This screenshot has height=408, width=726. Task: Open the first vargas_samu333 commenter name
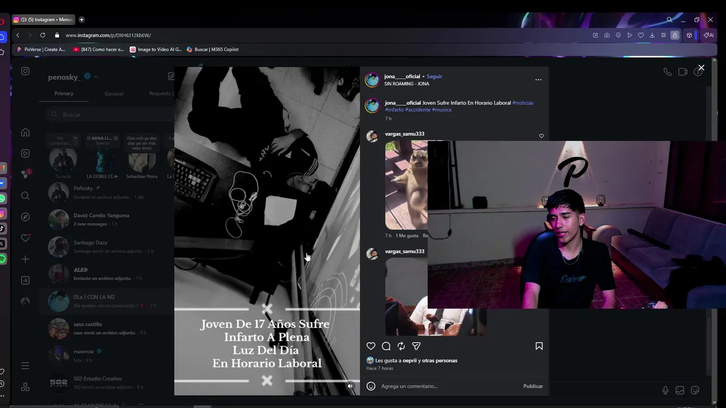(x=404, y=134)
